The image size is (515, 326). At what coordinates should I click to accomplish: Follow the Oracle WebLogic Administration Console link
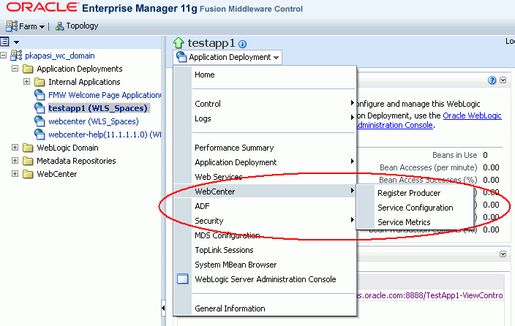pyautogui.click(x=472, y=115)
